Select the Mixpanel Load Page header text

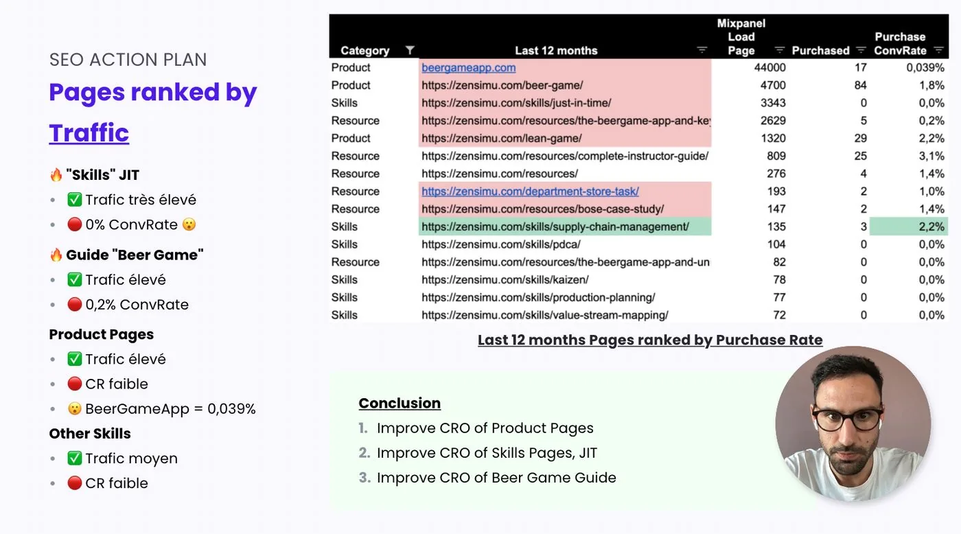(x=741, y=37)
